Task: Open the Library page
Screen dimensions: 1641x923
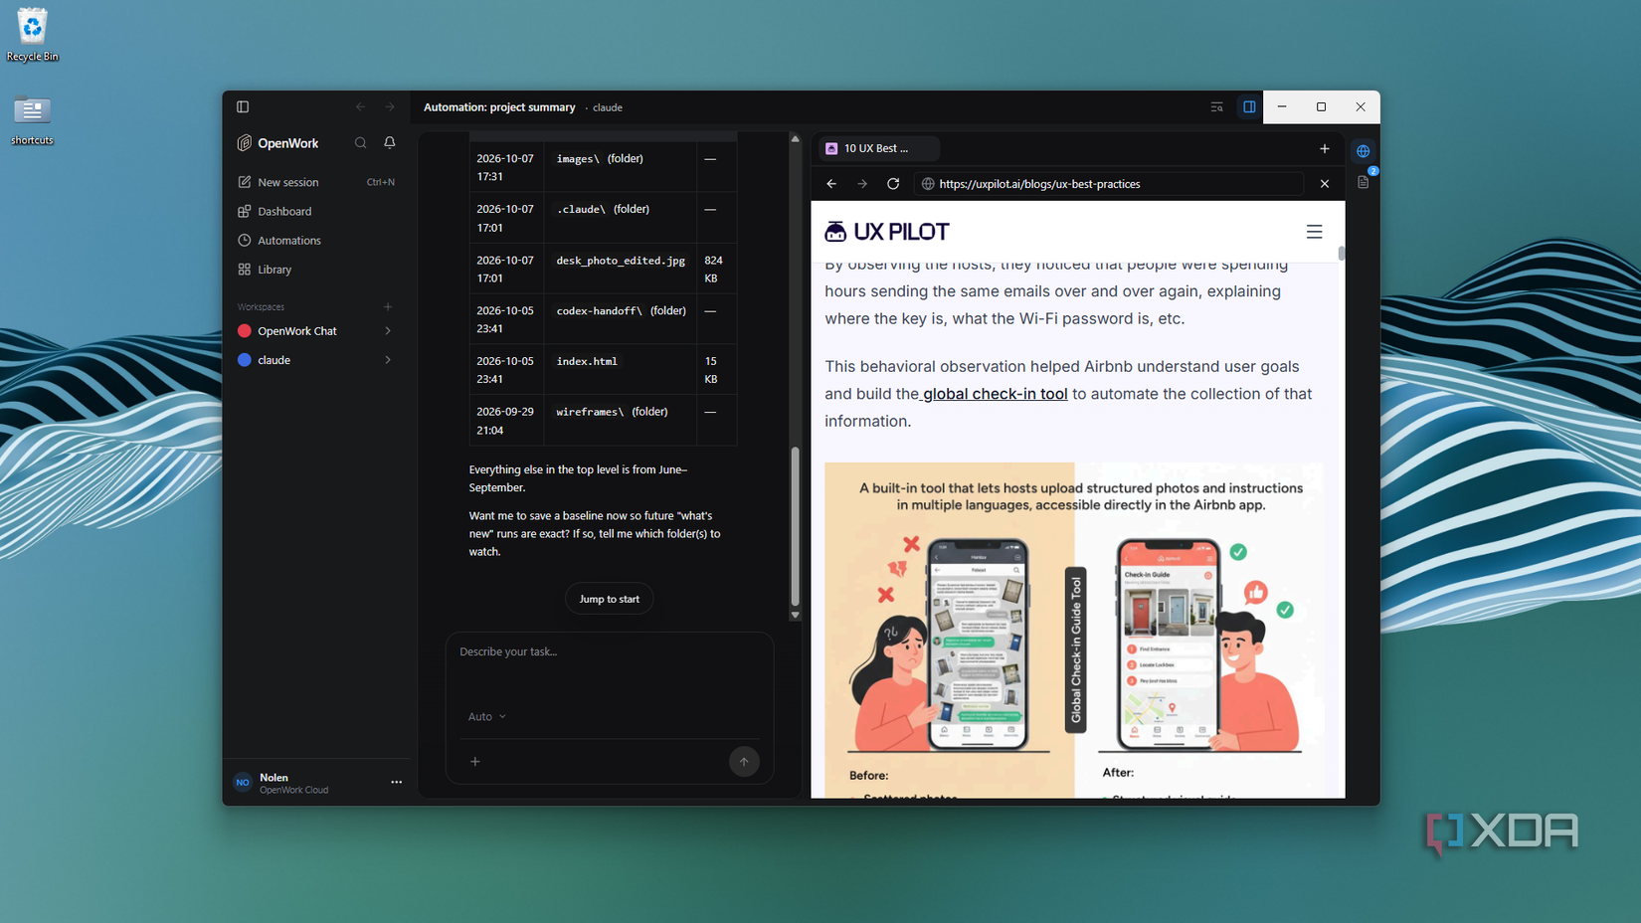Action: [x=316, y=270]
